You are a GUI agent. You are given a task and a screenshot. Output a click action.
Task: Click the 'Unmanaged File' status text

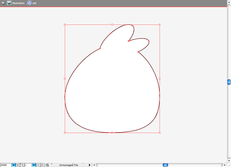pyautogui.click(x=69, y=165)
